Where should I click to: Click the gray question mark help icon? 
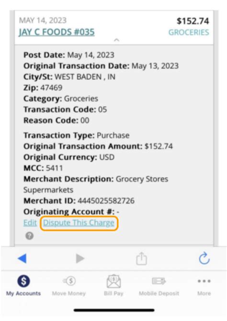(x=30, y=236)
